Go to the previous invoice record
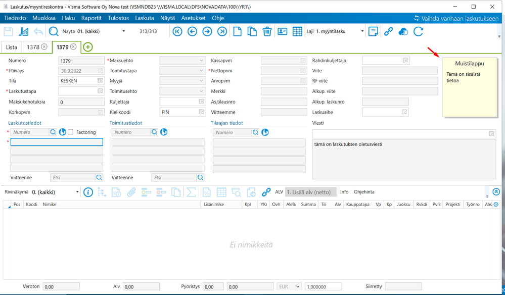This screenshot has width=505, height=295. (192, 31)
